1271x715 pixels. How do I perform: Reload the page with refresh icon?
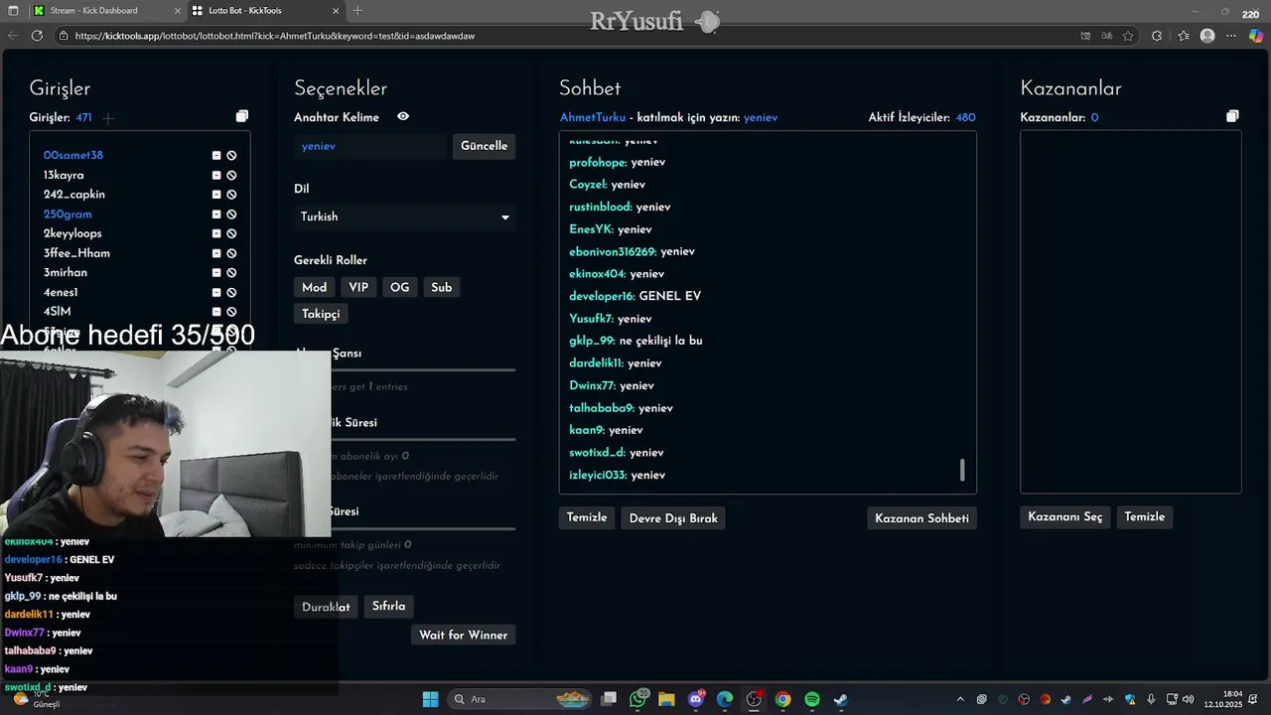37,36
